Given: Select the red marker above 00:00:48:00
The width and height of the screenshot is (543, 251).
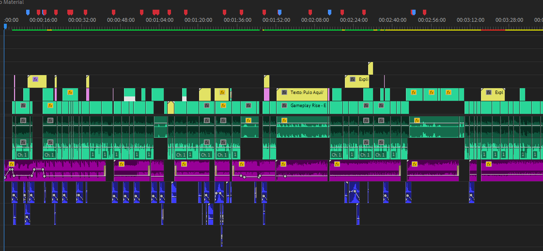Looking at the screenshot, I should 113,13.
